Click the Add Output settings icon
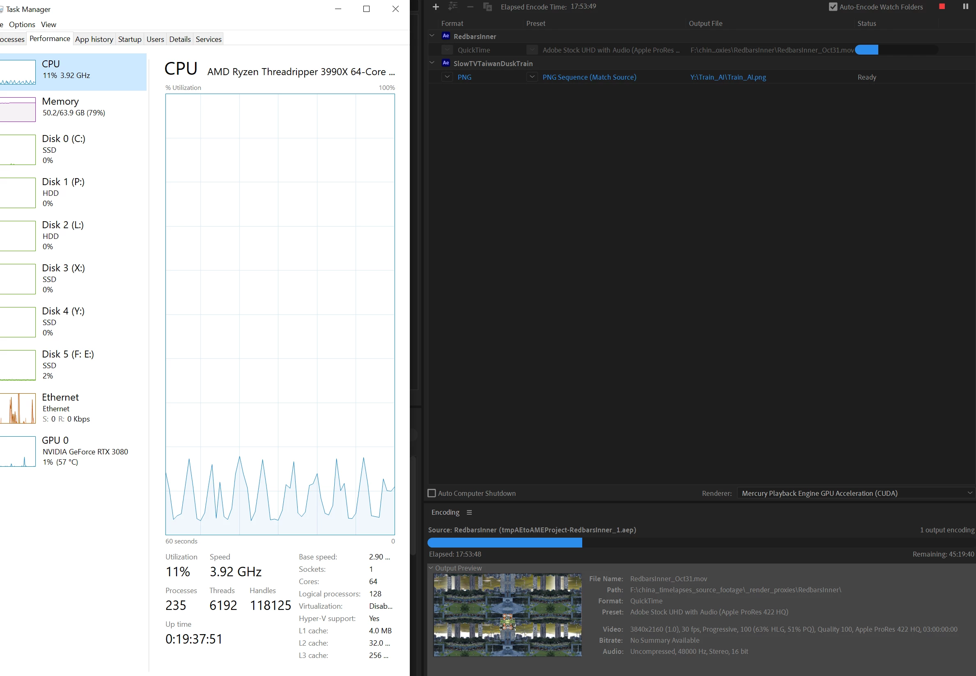Viewport: 976px width, 676px height. pyautogui.click(x=453, y=6)
